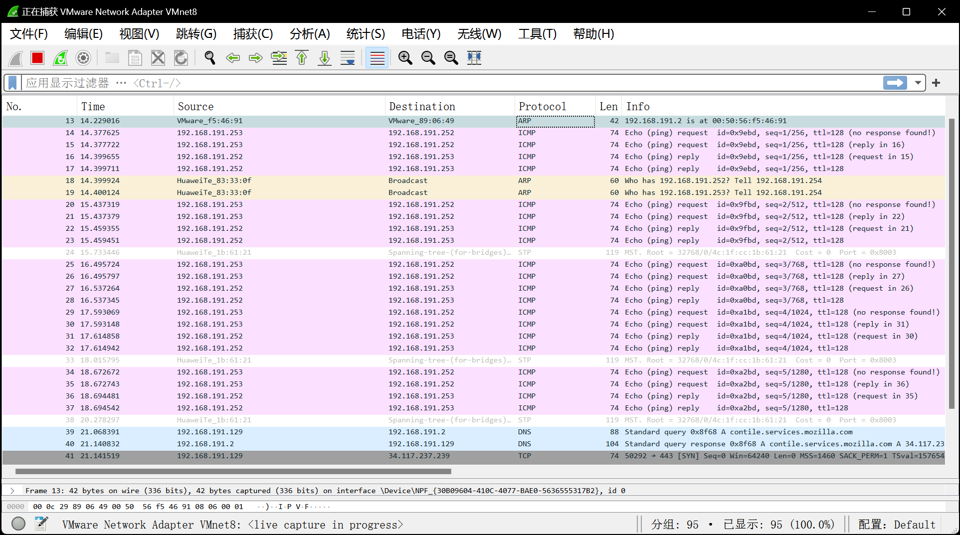Select packet 39 DNS query row
960x535 pixels.
tap(474, 432)
